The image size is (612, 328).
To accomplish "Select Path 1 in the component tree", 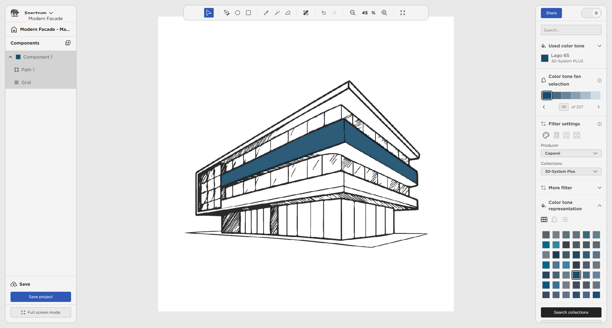I will 28,70.
